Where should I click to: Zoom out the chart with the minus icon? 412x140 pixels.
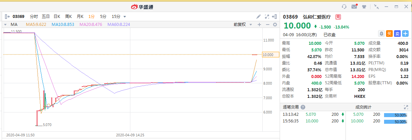tap(267, 25)
